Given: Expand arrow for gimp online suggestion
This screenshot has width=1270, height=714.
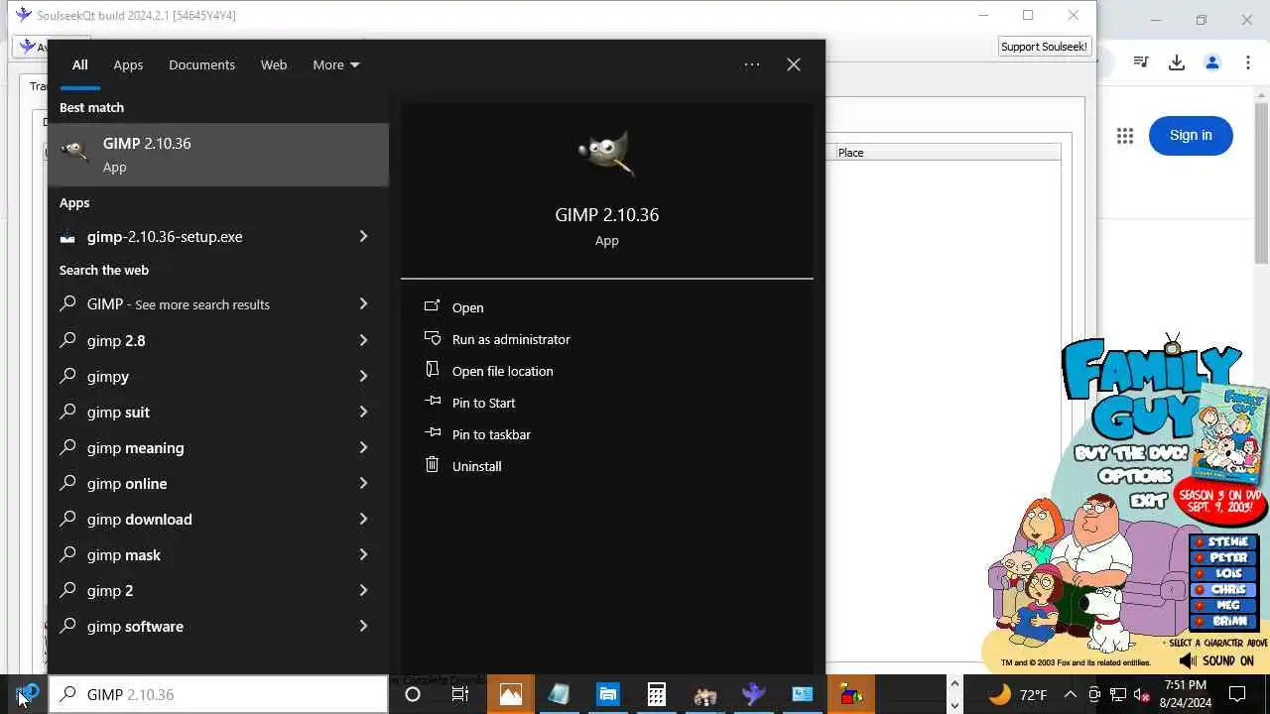Looking at the screenshot, I should [363, 483].
